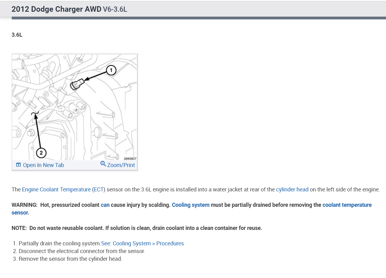Click the WARNING label text
This screenshot has height=278, width=386.
[24, 205]
